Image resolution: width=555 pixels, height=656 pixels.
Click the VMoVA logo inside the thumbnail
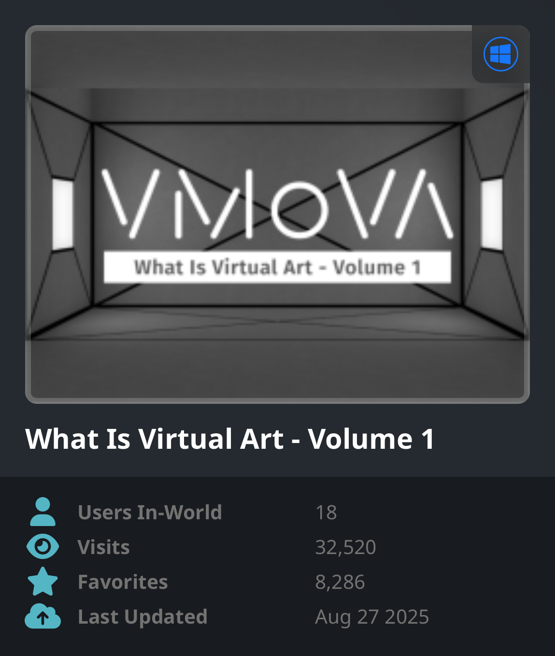tap(277, 203)
